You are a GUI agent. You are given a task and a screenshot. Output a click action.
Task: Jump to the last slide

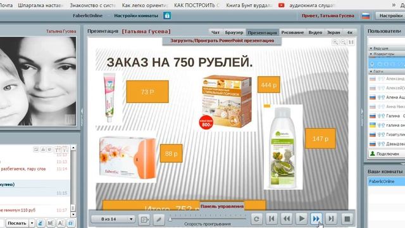331,219
